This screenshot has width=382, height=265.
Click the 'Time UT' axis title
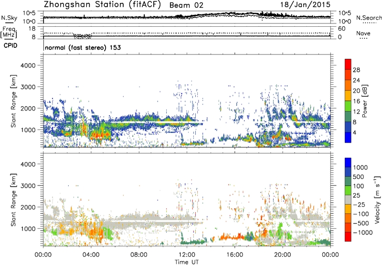coord(187,262)
